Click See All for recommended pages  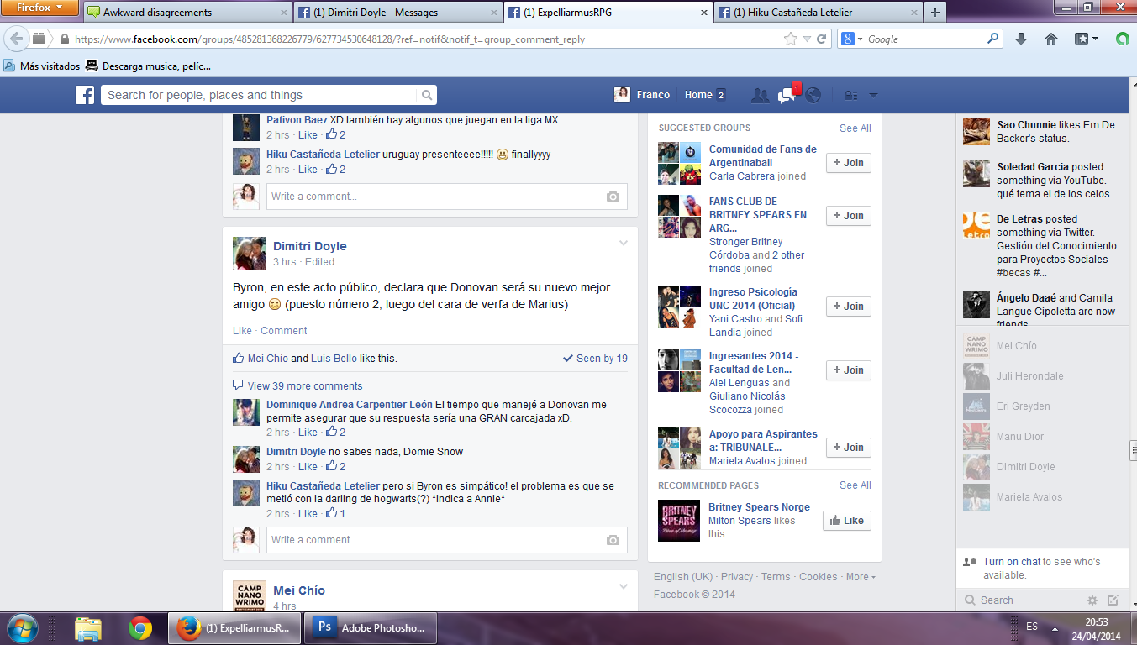(855, 485)
